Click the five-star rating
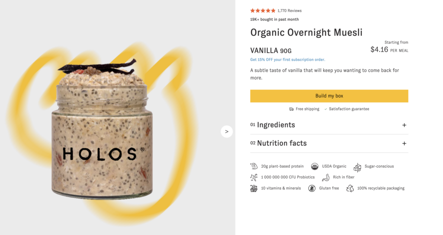 pyautogui.click(x=263, y=11)
